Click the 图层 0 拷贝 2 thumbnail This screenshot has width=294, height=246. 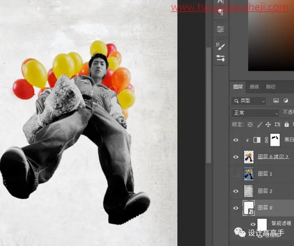click(x=249, y=157)
